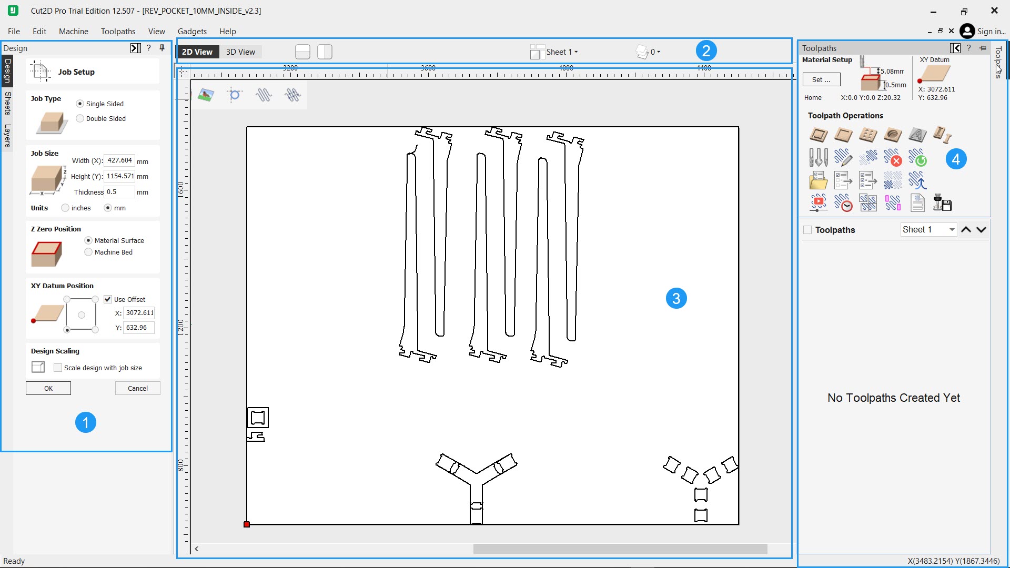Open the Gadgets menu

192,31
